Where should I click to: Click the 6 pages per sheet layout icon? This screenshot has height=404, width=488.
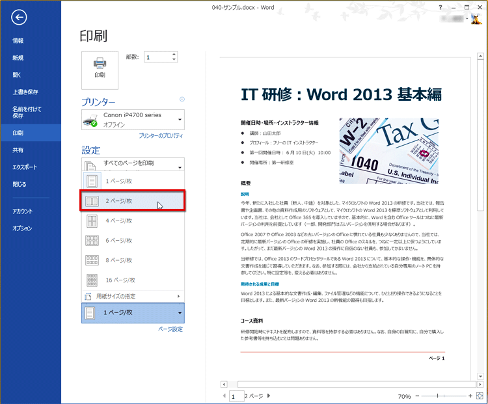pyautogui.click(x=92, y=240)
